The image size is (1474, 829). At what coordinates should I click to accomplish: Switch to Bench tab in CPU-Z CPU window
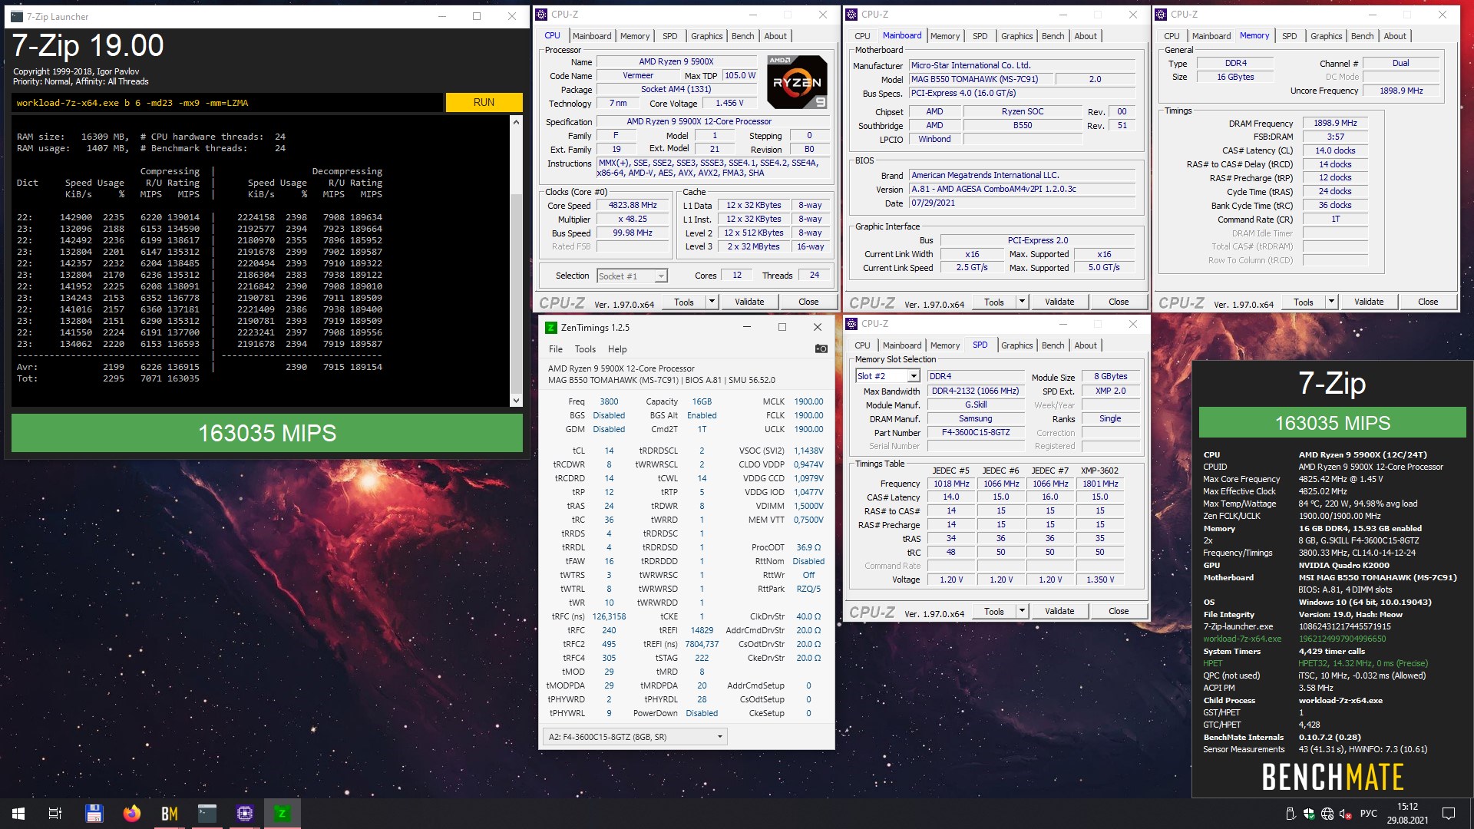click(x=742, y=36)
